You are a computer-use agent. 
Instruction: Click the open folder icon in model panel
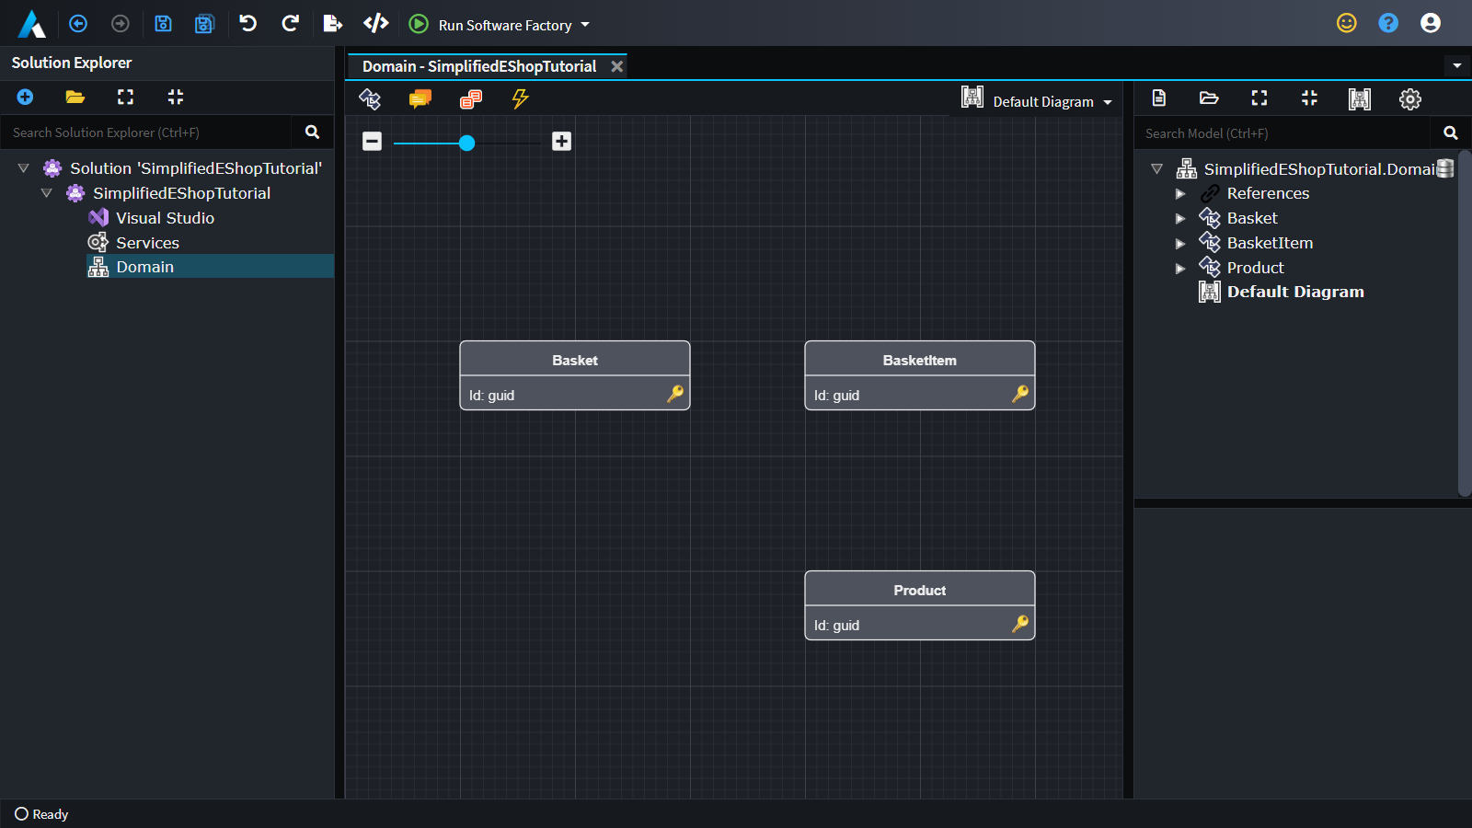1209,98
